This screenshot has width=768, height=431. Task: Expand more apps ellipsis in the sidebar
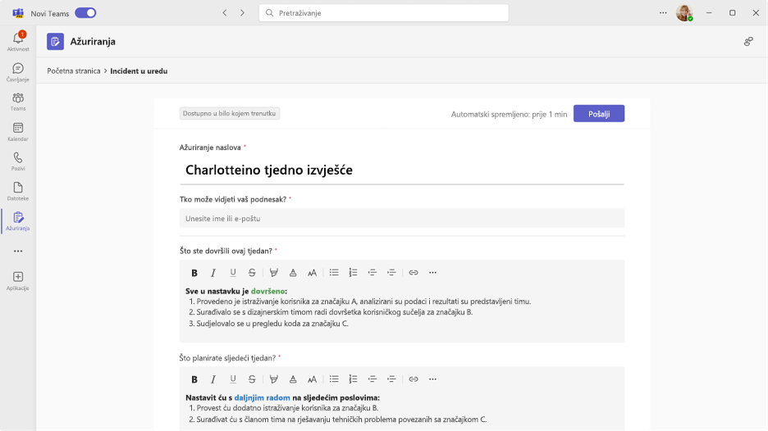(x=18, y=251)
